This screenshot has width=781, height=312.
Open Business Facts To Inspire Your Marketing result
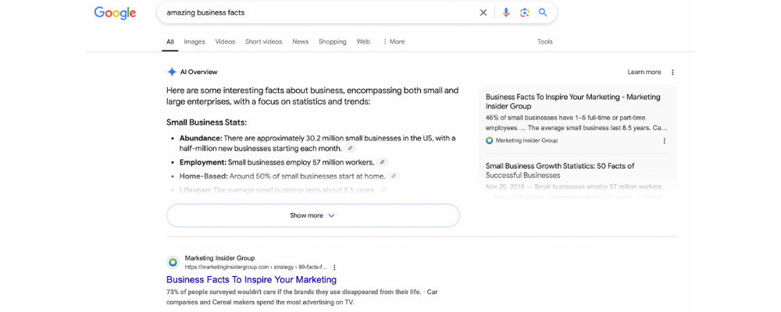251,279
